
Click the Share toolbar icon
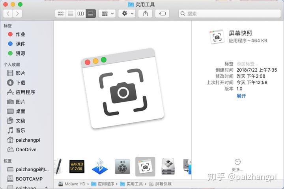click(146, 13)
